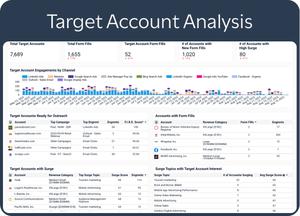The height and width of the screenshot is (216, 300).
Task: Click Pacific Bells, Inc. account name
Action: (x=24, y=207)
